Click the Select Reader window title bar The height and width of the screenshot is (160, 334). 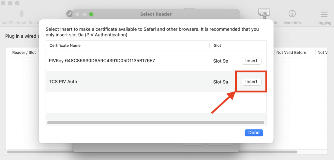click(156, 14)
